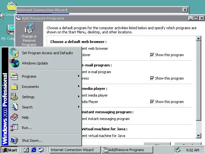Choose Shut Down... in Start menu

pos(45,141)
